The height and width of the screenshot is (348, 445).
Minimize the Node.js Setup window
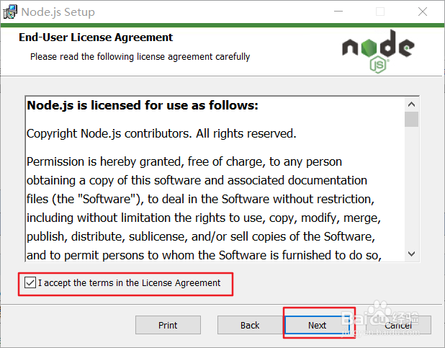338,12
